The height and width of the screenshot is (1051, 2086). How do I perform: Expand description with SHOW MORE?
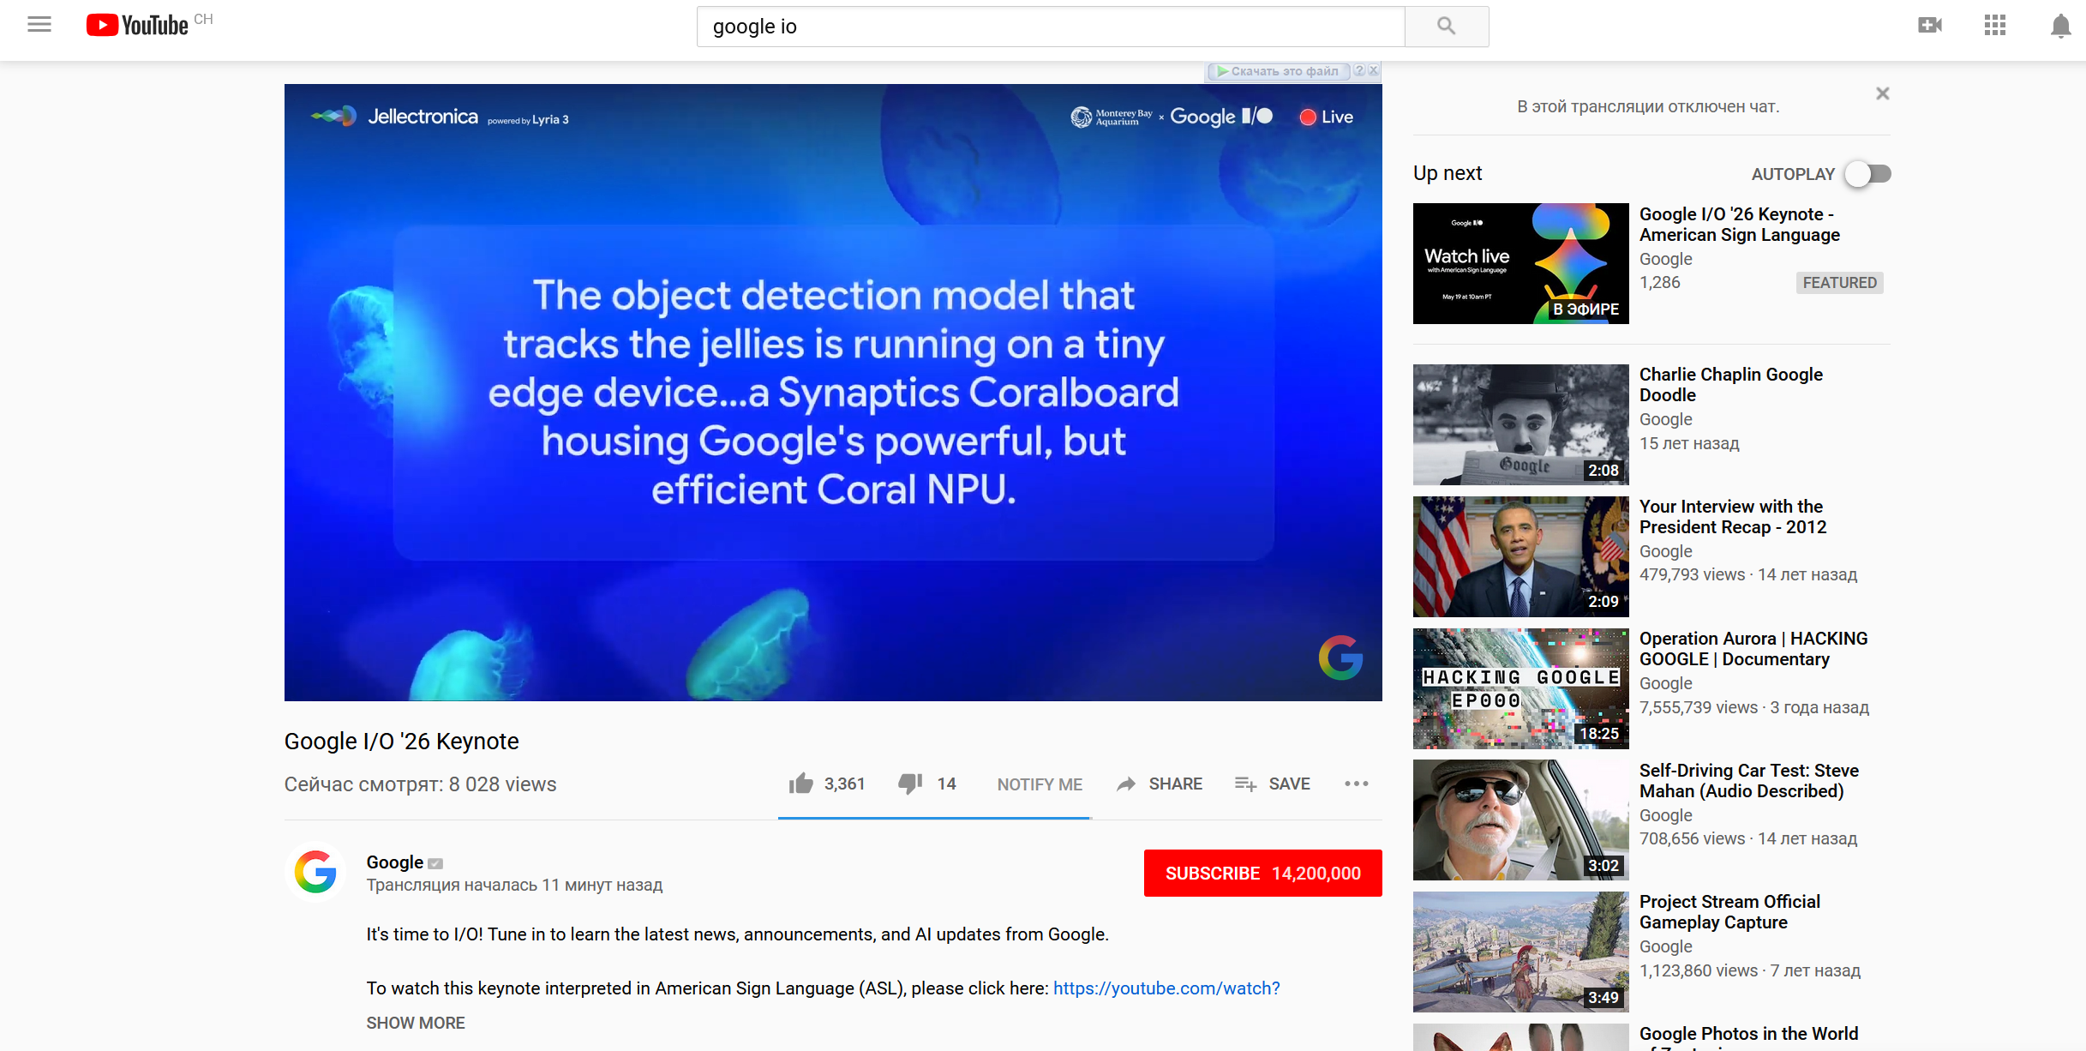[x=416, y=1023]
